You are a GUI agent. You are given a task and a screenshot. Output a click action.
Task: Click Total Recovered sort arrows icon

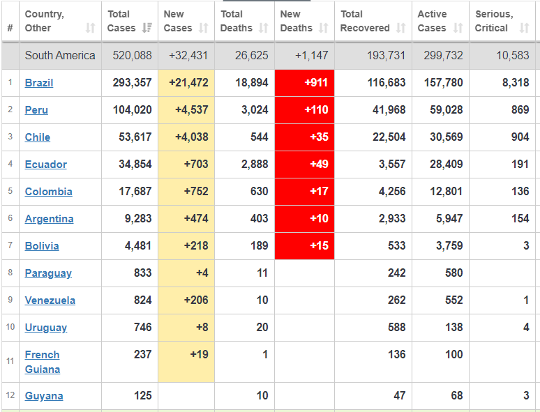(401, 28)
